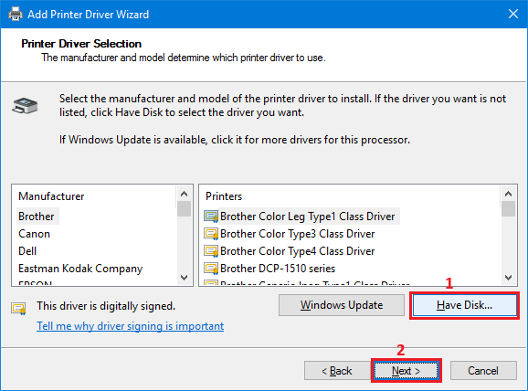Open the Have Disk dialog
The image size is (528, 391).
click(464, 305)
